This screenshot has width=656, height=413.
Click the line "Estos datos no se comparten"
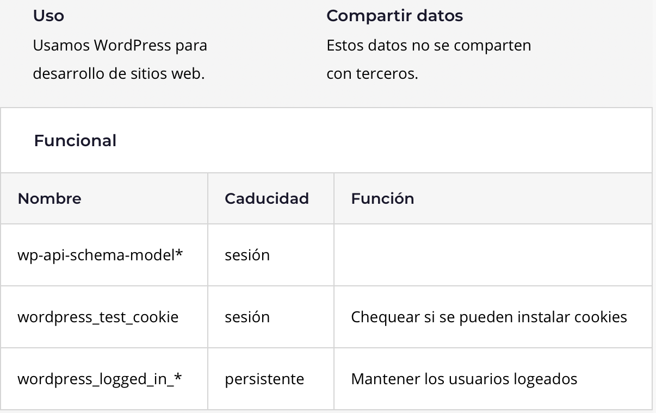coord(429,45)
